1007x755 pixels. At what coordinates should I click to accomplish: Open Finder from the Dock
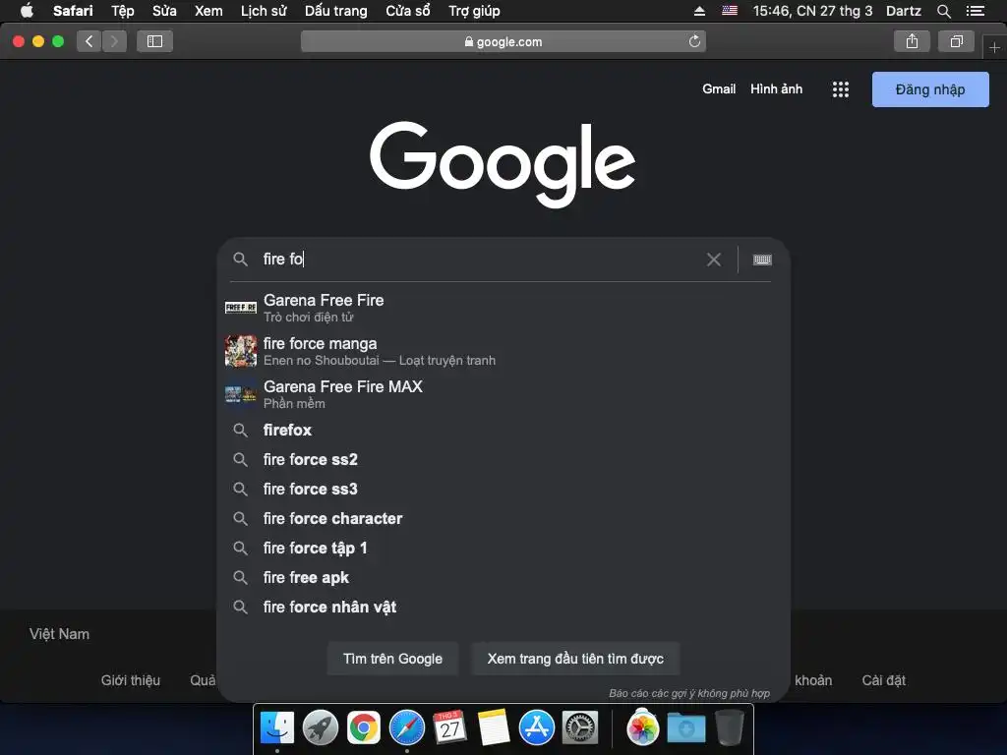pyautogui.click(x=277, y=727)
